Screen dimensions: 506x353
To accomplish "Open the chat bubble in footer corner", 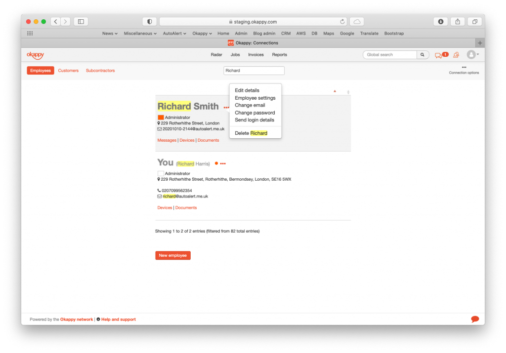I will coord(475,319).
